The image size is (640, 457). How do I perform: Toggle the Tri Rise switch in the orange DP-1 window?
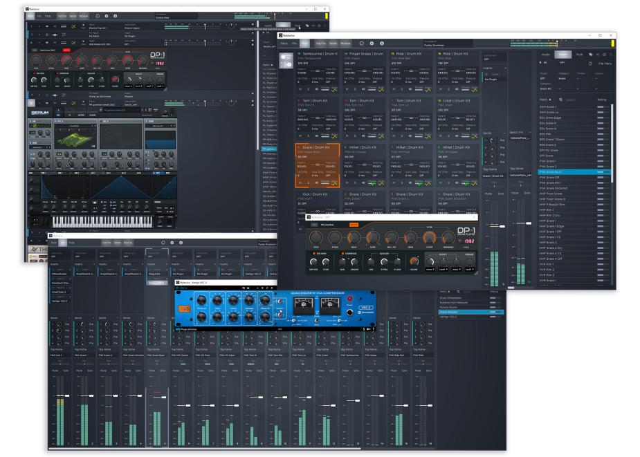coord(313,254)
